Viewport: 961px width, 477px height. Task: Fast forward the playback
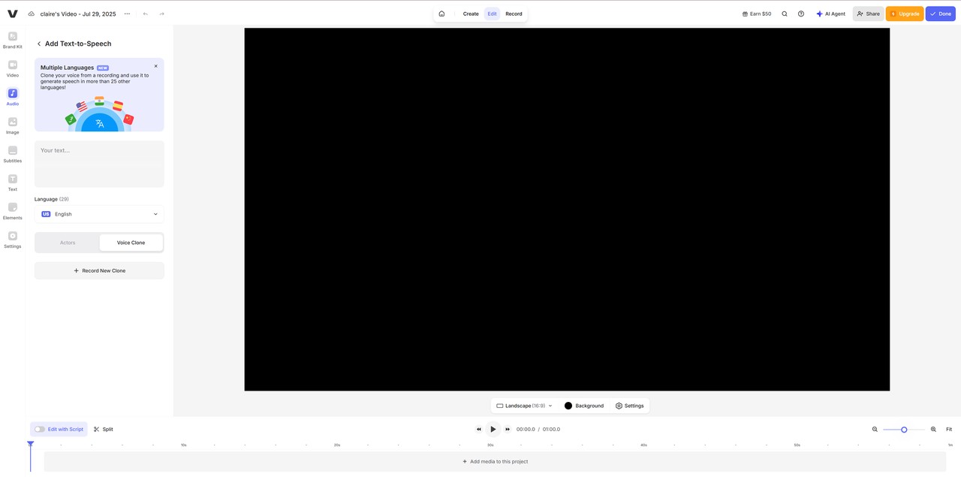pos(508,429)
